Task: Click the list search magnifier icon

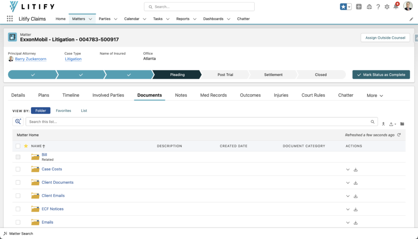Action: coord(372,122)
